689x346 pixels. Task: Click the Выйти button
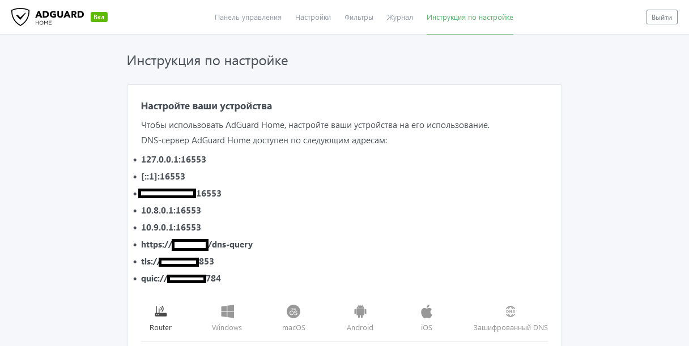click(661, 17)
